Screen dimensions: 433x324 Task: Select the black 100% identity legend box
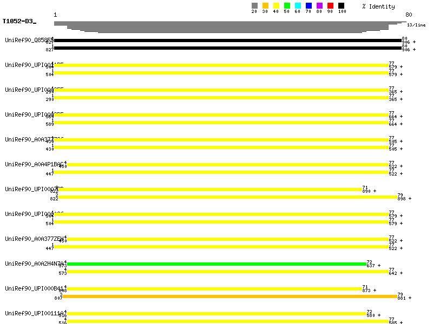pyautogui.click(x=341, y=6)
